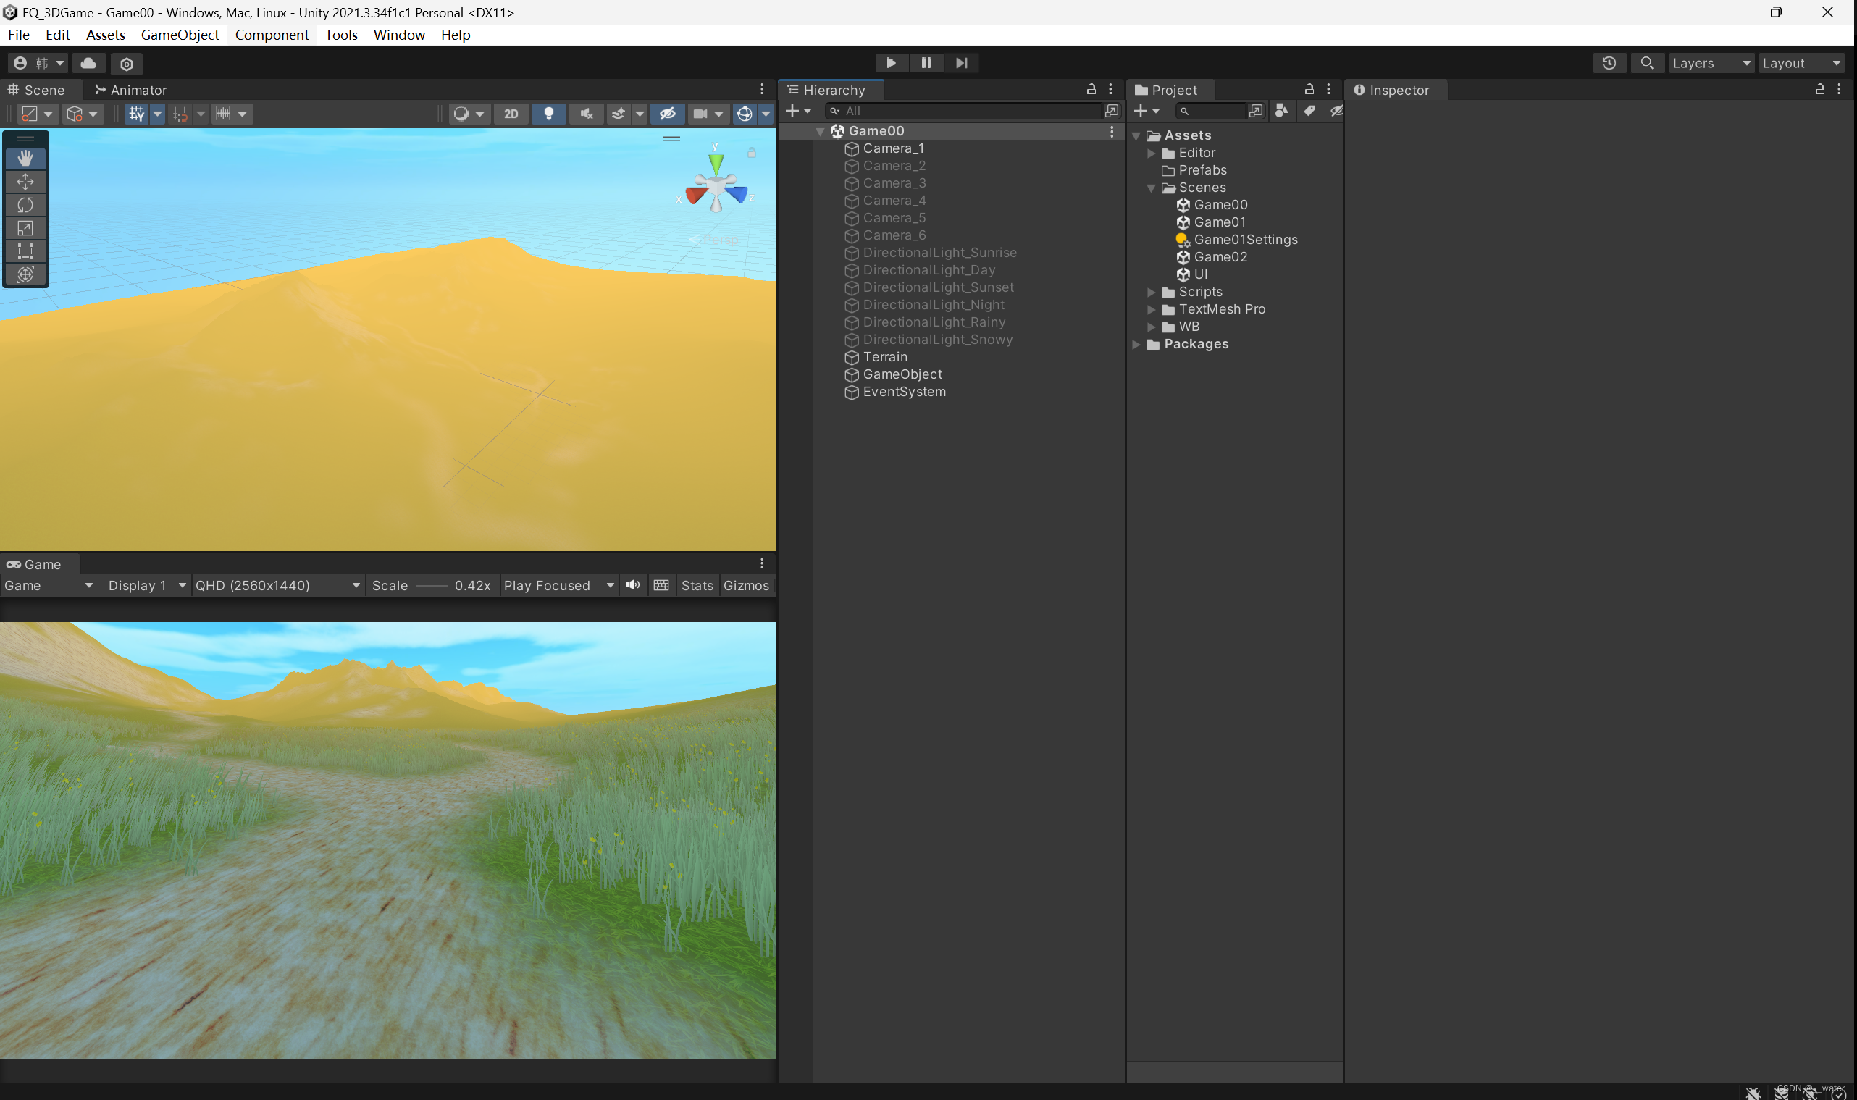This screenshot has width=1857, height=1100.
Task: Toggle scene lighting bulb button
Action: point(548,114)
